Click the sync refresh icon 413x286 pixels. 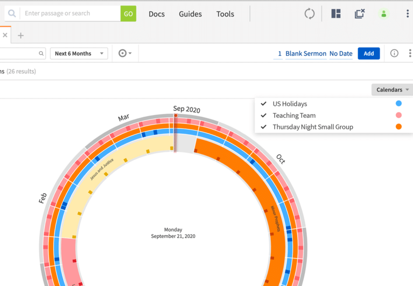coord(310,14)
